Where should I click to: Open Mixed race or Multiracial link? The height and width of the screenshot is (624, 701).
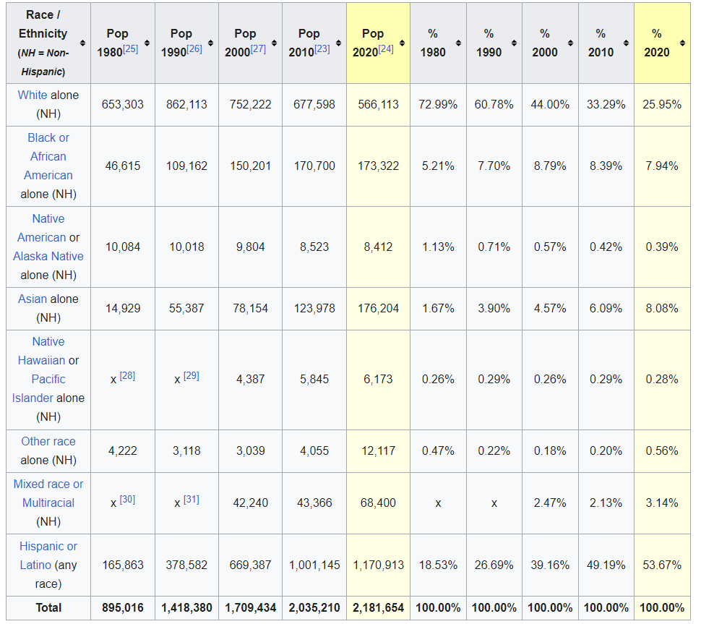48,494
